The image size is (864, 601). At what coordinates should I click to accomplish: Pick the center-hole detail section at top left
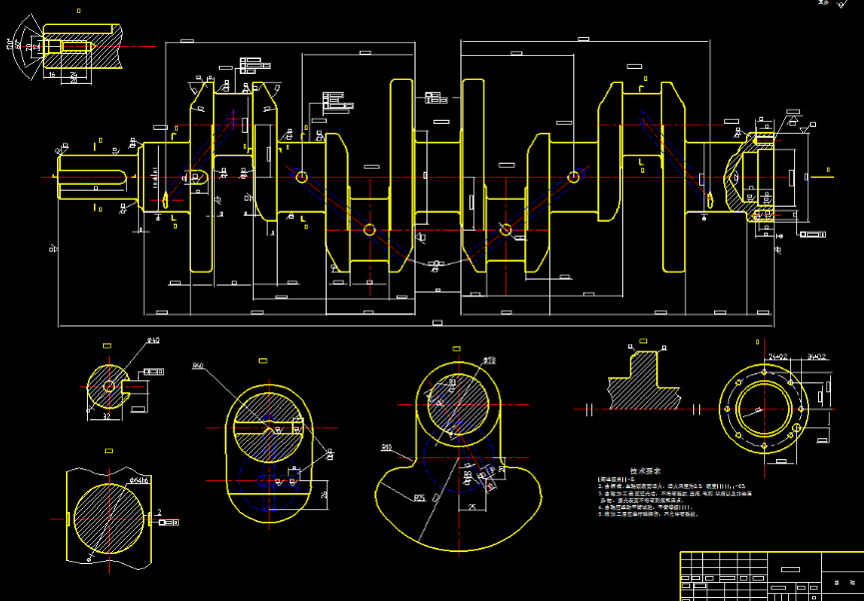[x=82, y=47]
